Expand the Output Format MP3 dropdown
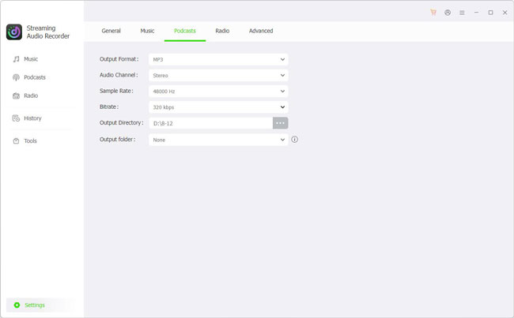514x318 pixels. [x=218, y=59]
